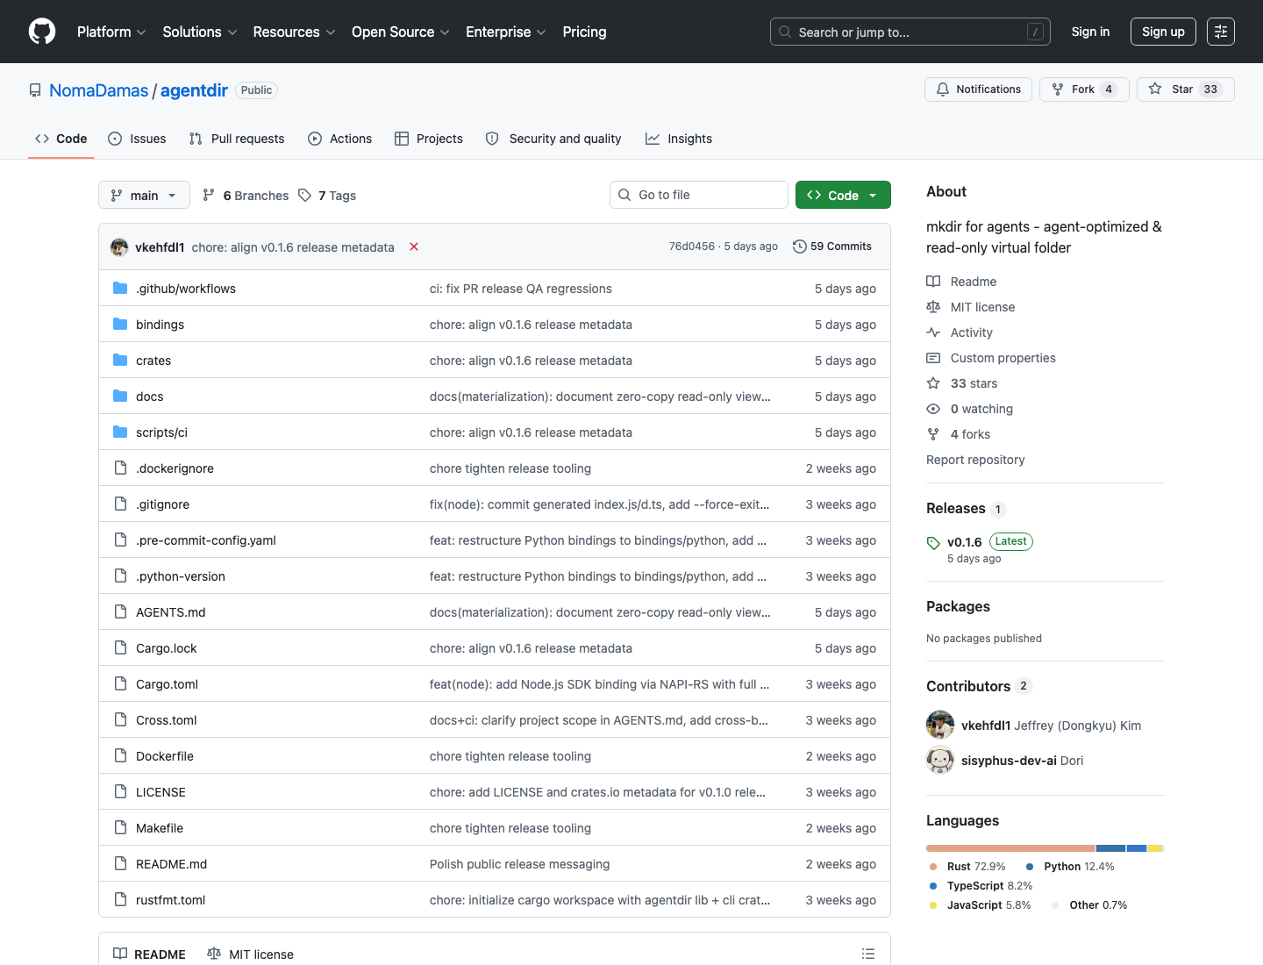Expand the Solutions menu
The height and width of the screenshot is (965, 1263).
click(200, 32)
